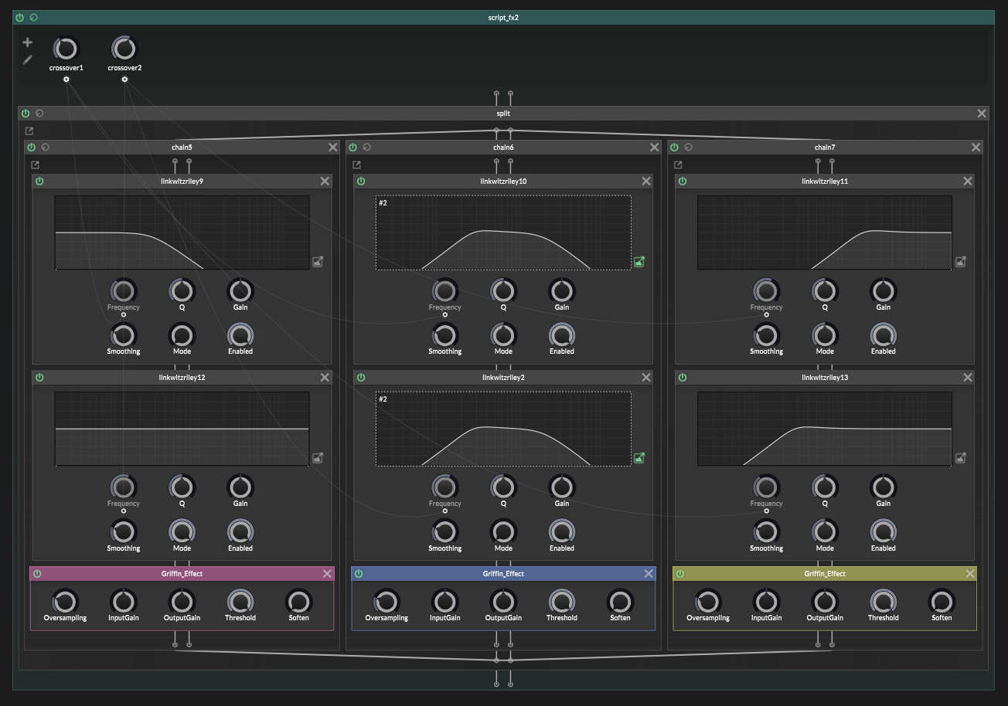The height and width of the screenshot is (706, 1008).
Task: Bypass chain5 with its power button
Action: [32, 147]
